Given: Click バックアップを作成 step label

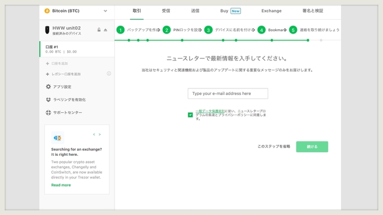Looking at the screenshot, I should [x=143, y=30].
